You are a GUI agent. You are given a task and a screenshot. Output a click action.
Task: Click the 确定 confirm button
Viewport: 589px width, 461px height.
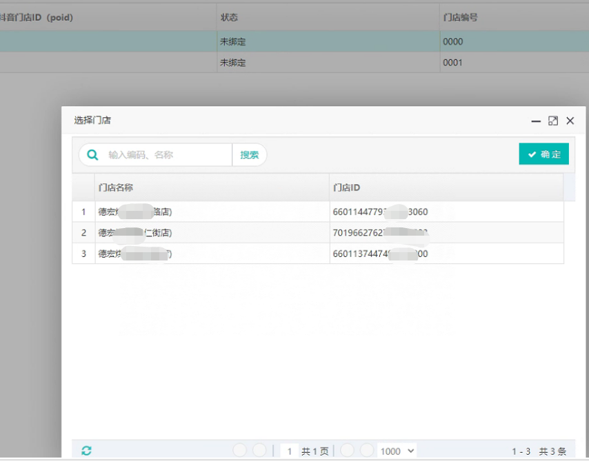[543, 154]
